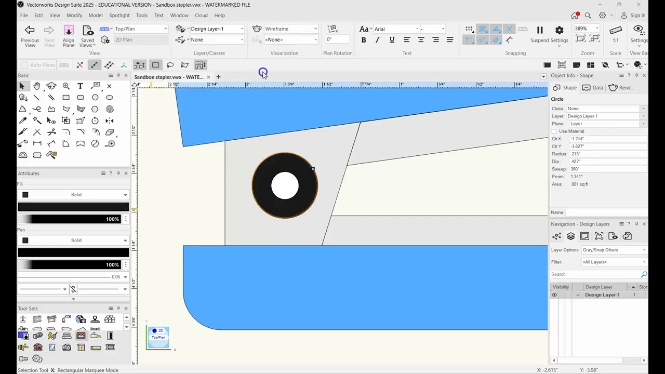
Task: Toggle Snap to Object
Action: coord(483,29)
